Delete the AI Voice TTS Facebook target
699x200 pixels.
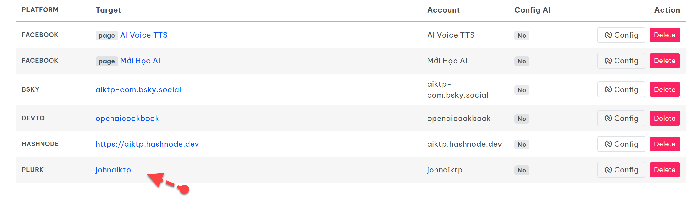[665, 35]
